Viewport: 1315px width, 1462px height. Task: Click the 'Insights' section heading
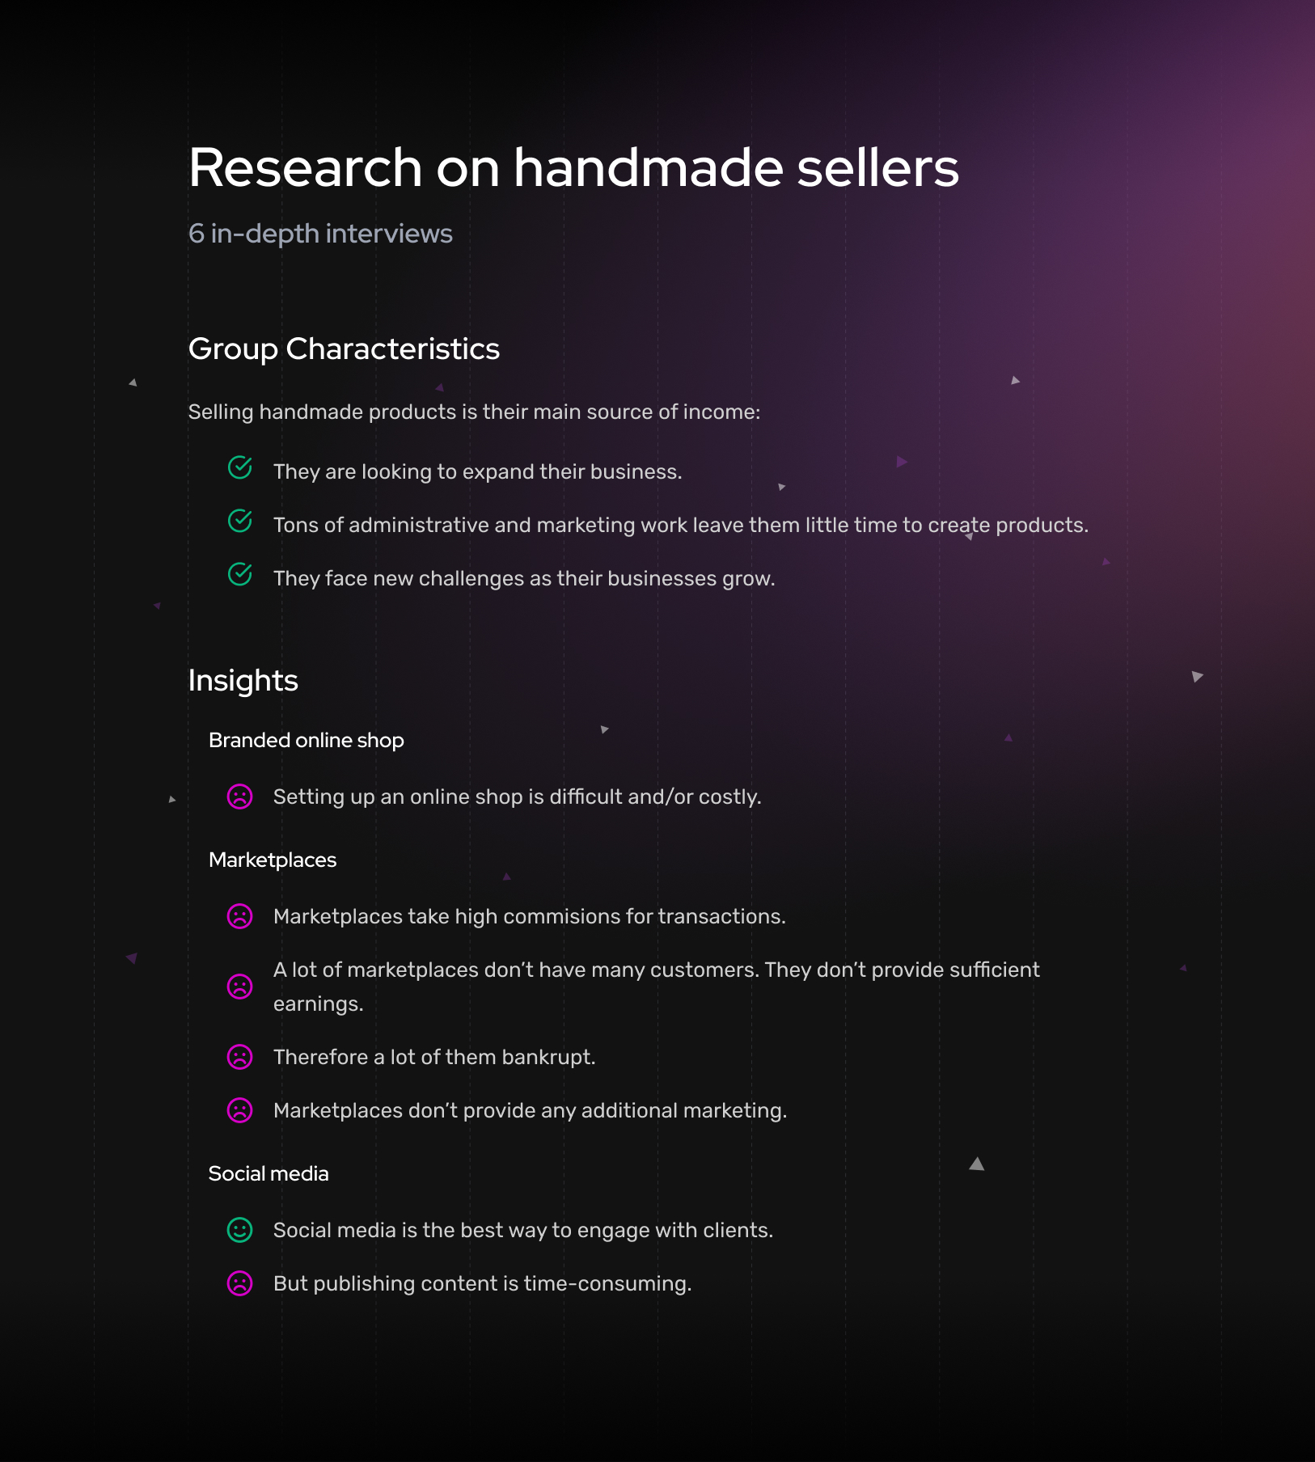243,681
